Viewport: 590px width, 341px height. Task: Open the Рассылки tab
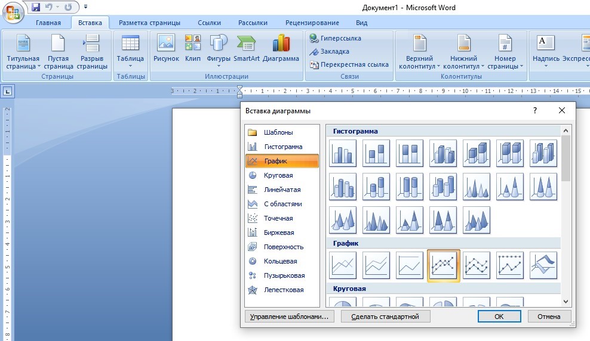(x=253, y=23)
